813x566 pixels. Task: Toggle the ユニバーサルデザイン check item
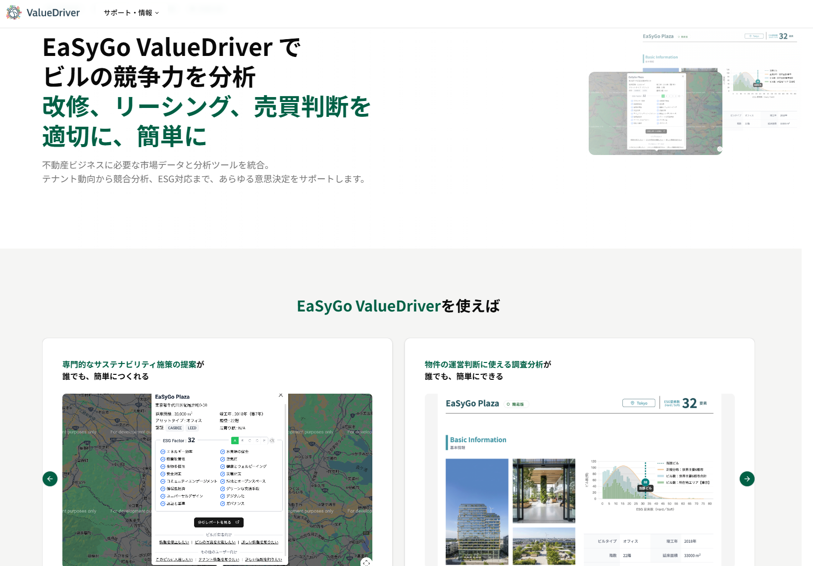point(182,496)
